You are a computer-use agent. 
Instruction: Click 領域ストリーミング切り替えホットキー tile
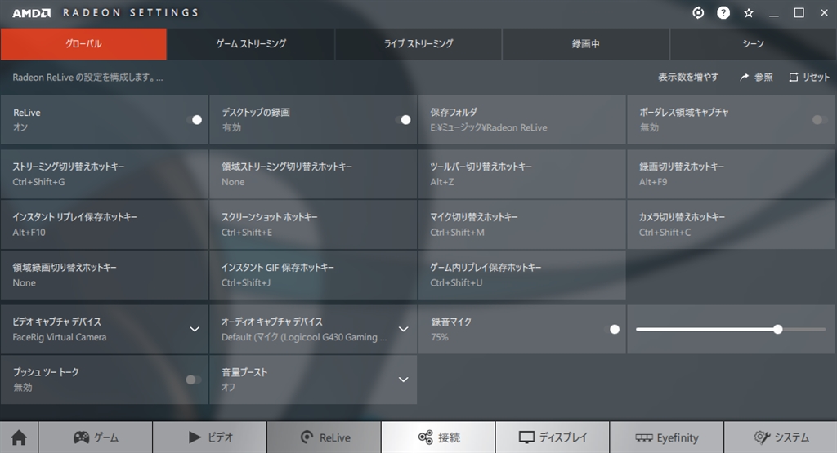pyautogui.click(x=313, y=175)
